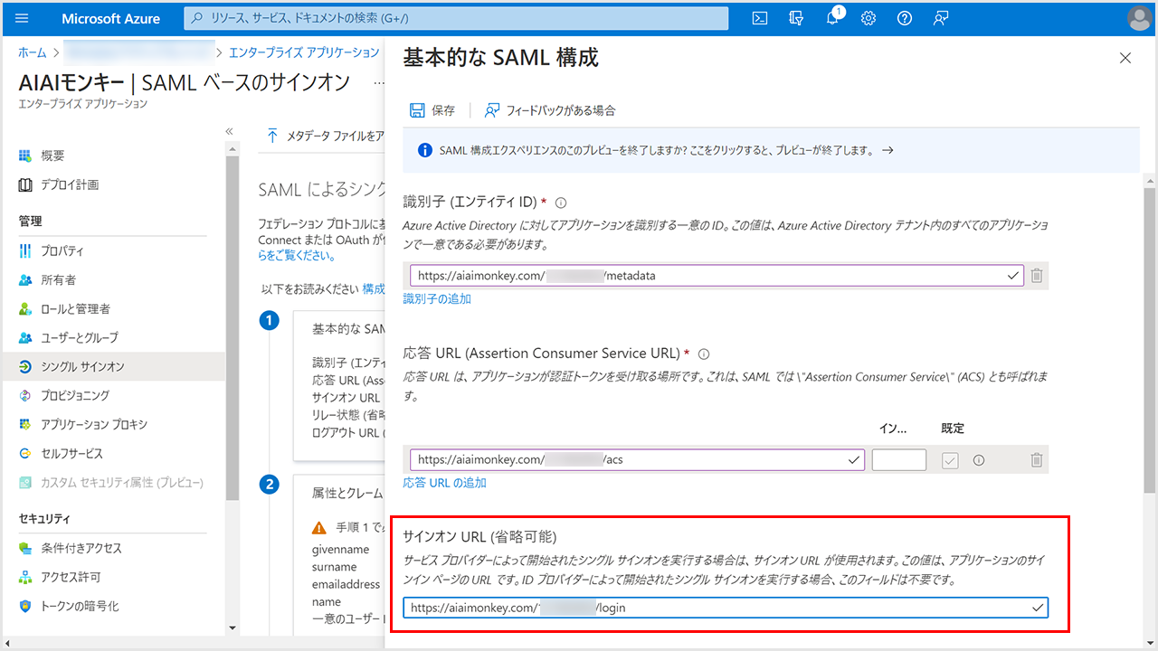Image resolution: width=1158 pixels, height=651 pixels.
Task: Launch Cloud Shell from the top bar
Action: [x=761, y=18]
